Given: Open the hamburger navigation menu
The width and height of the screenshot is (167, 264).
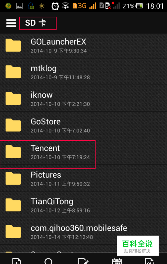Looking at the screenshot, I should pos(11,23).
